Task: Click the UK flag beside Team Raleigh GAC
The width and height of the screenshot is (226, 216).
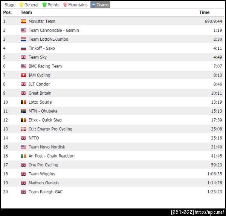Action: coord(23,192)
